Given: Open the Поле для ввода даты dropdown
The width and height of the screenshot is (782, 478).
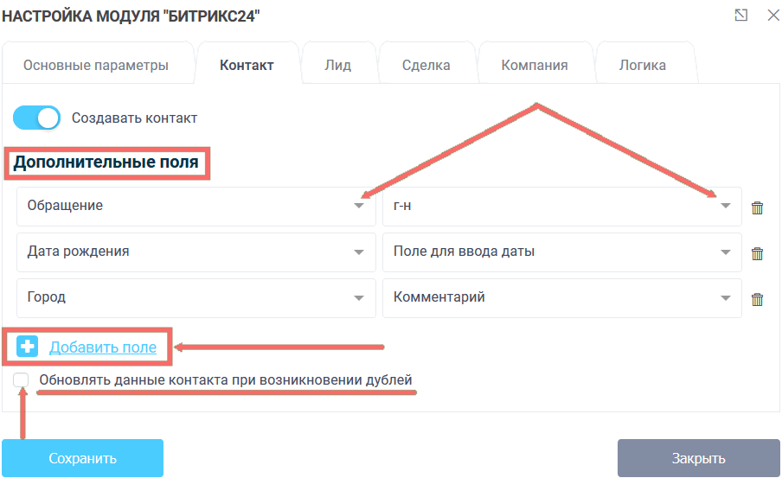Looking at the screenshot, I should 561,252.
